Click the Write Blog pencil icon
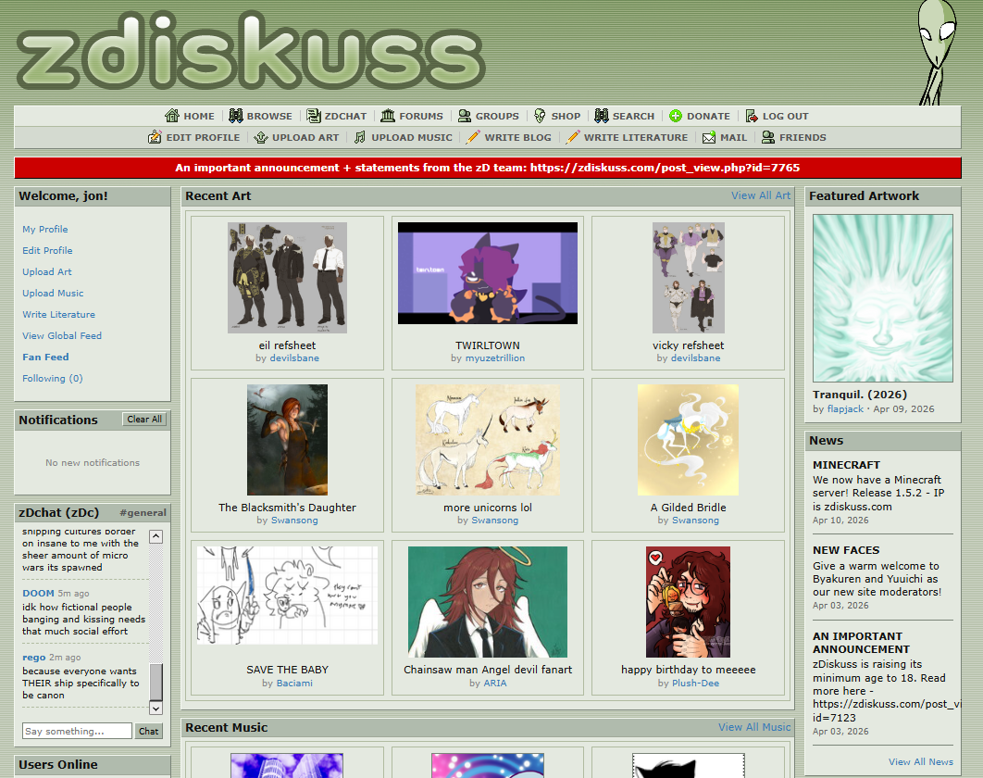 [473, 137]
